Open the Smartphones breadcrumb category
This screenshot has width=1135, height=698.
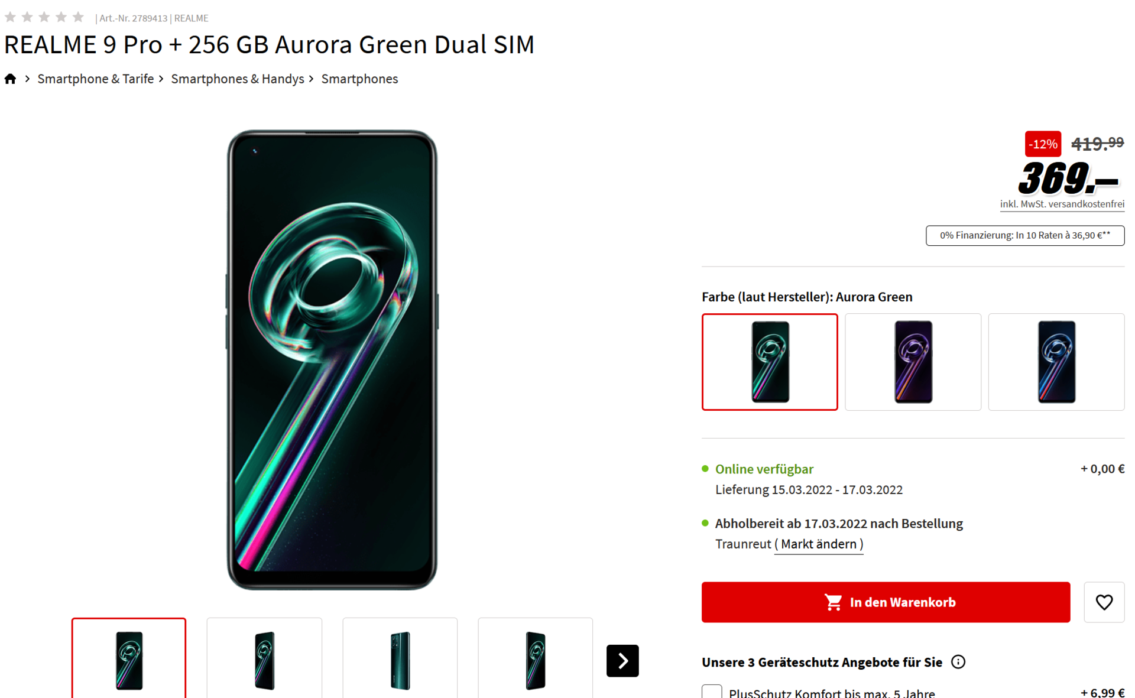(359, 79)
